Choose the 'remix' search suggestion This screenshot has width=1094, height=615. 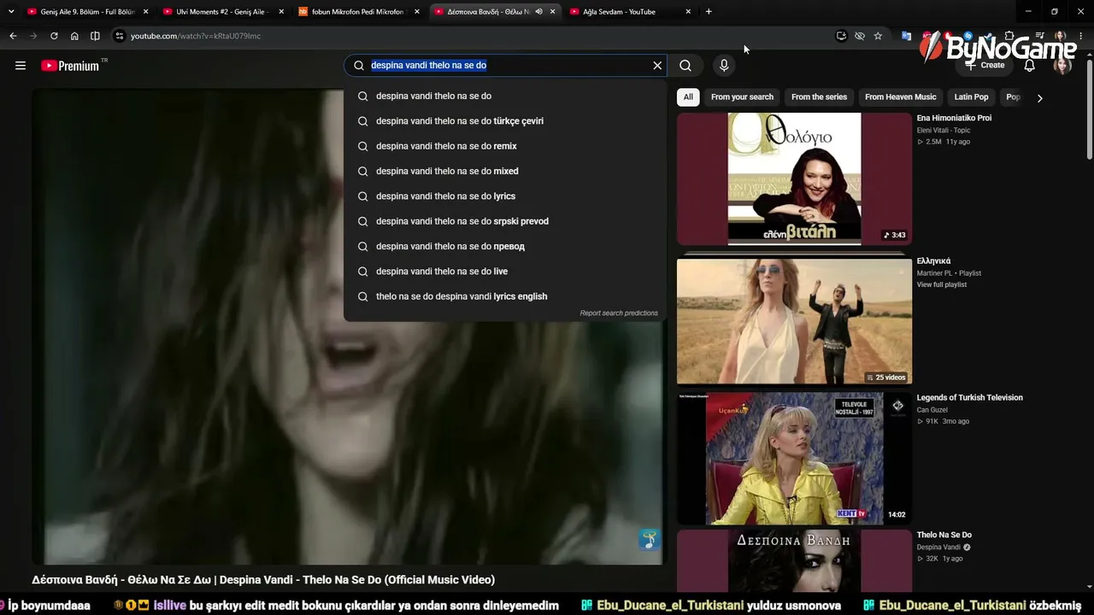coord(504,146)
